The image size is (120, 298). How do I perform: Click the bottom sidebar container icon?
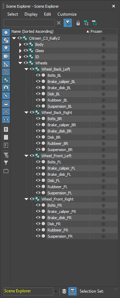[x=6, y=171]
